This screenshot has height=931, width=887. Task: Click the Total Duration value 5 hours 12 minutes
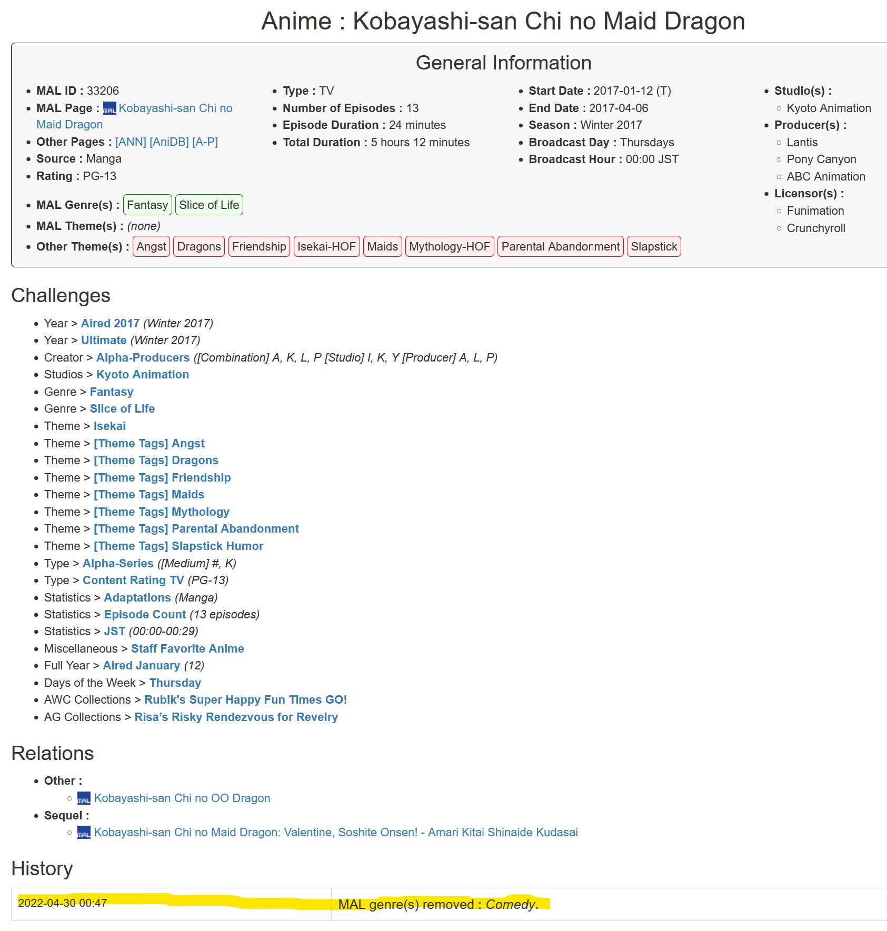pyautogui.click(x=420, y=143)
